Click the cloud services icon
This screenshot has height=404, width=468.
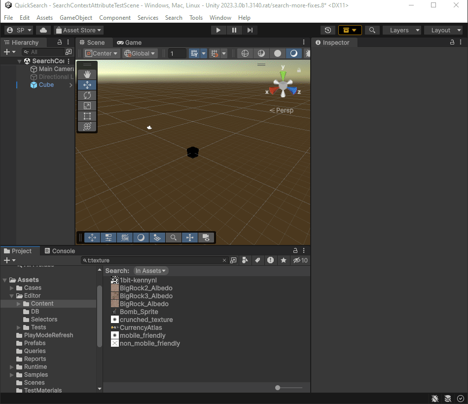pyautogui.click(x=43, y=30)
